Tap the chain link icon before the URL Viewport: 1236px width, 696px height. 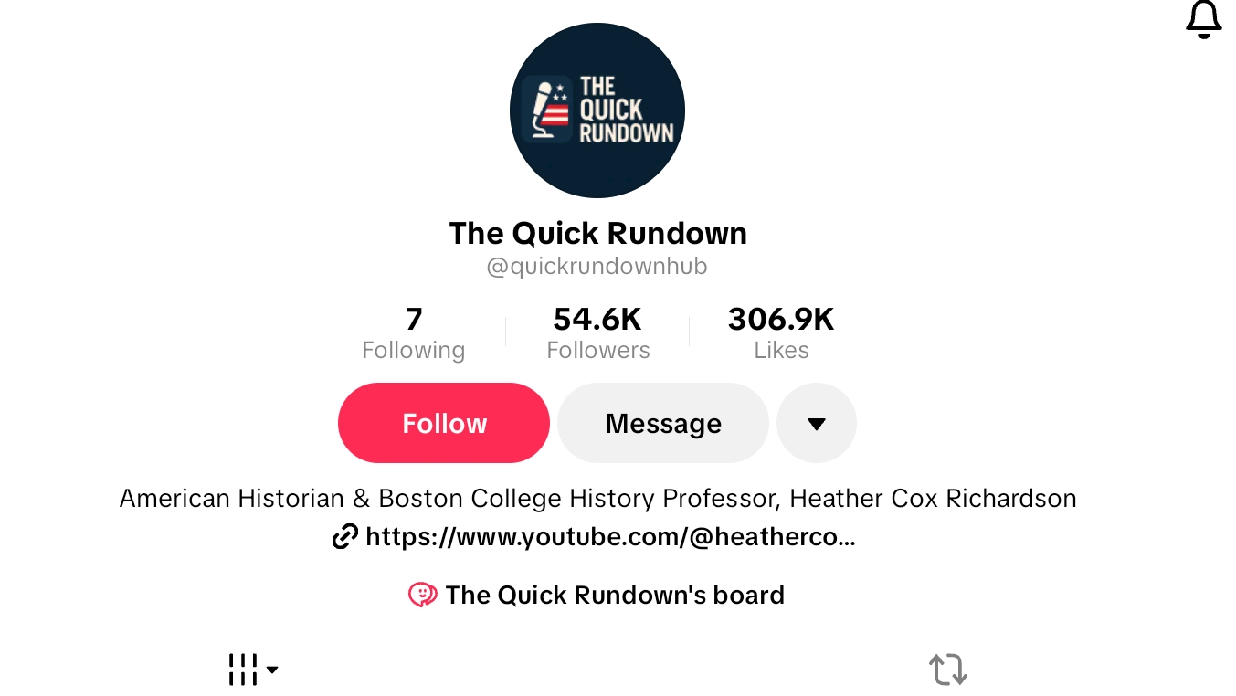pyautogui.click(x=344, y=537)
